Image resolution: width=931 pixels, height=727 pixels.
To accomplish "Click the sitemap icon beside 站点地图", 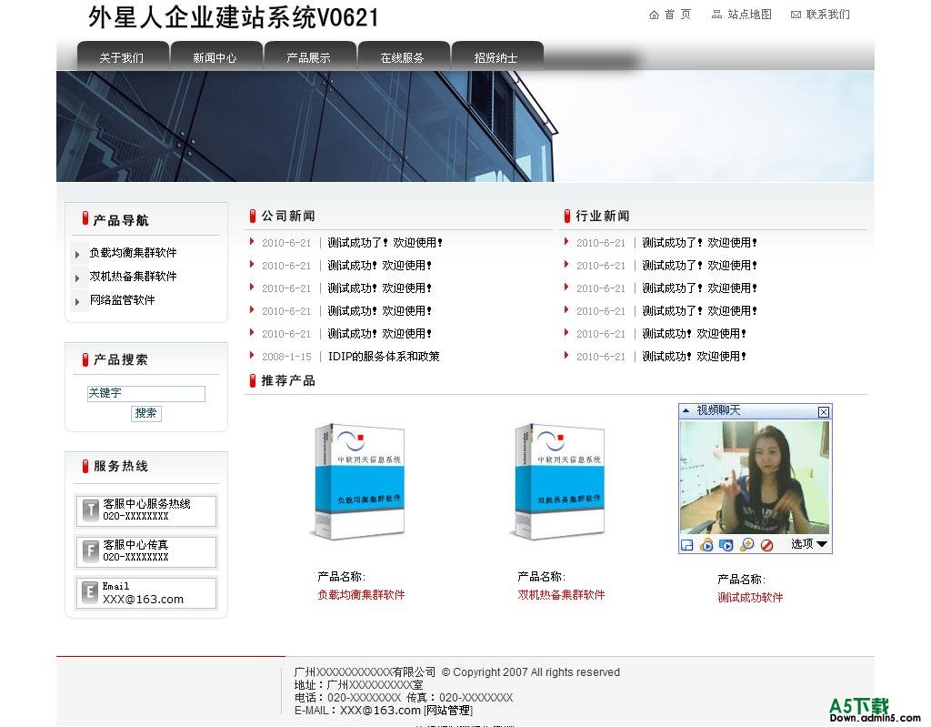I will click(717, 15).
